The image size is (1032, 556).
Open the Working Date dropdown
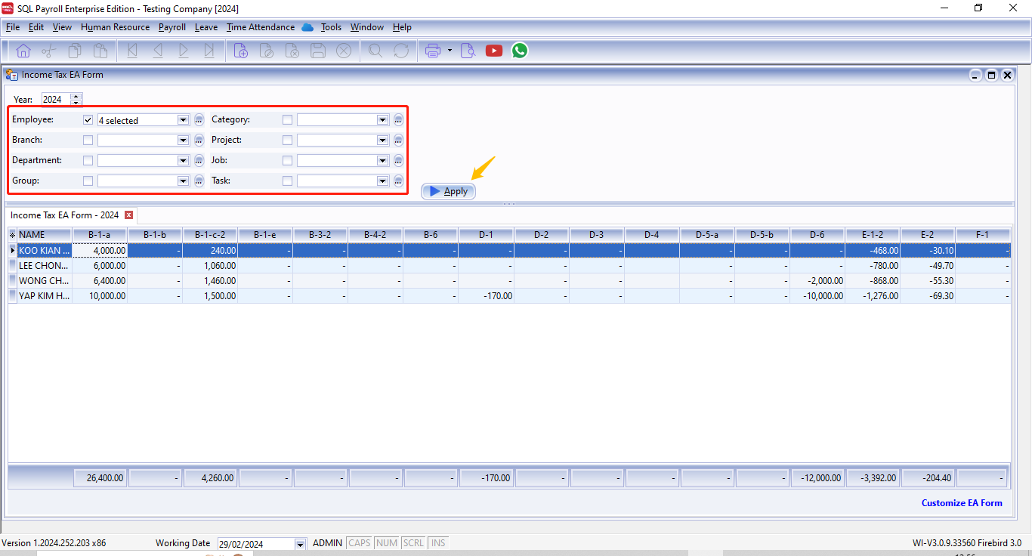point(300,544)
